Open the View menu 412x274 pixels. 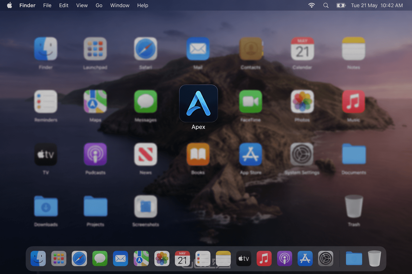(x=82, y=5)
